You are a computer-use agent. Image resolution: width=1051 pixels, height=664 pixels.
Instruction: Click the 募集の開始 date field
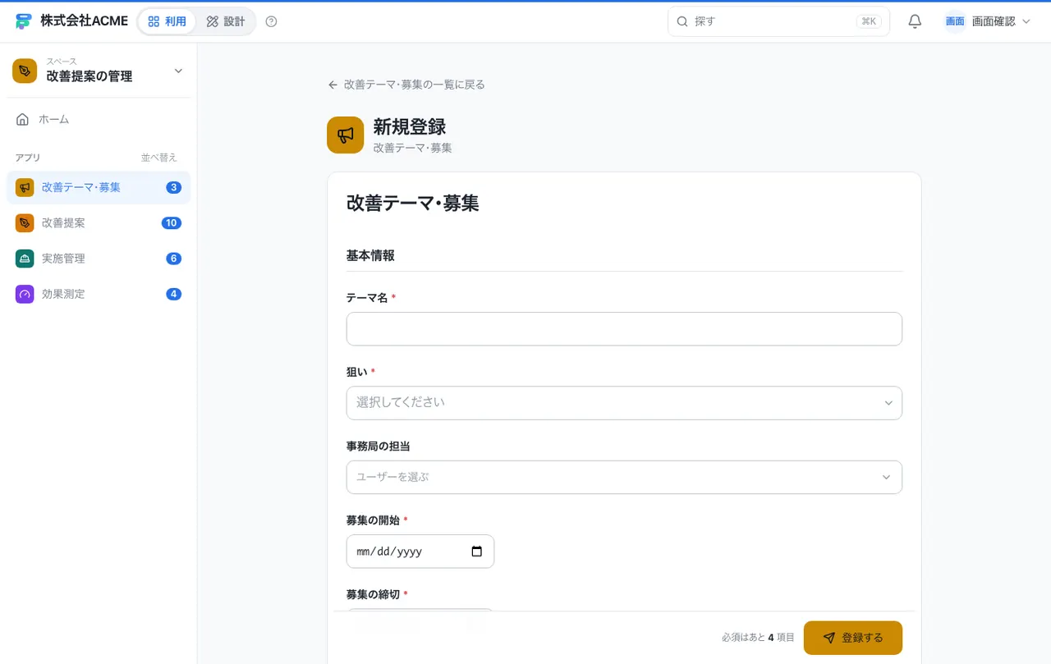[420, 552]
